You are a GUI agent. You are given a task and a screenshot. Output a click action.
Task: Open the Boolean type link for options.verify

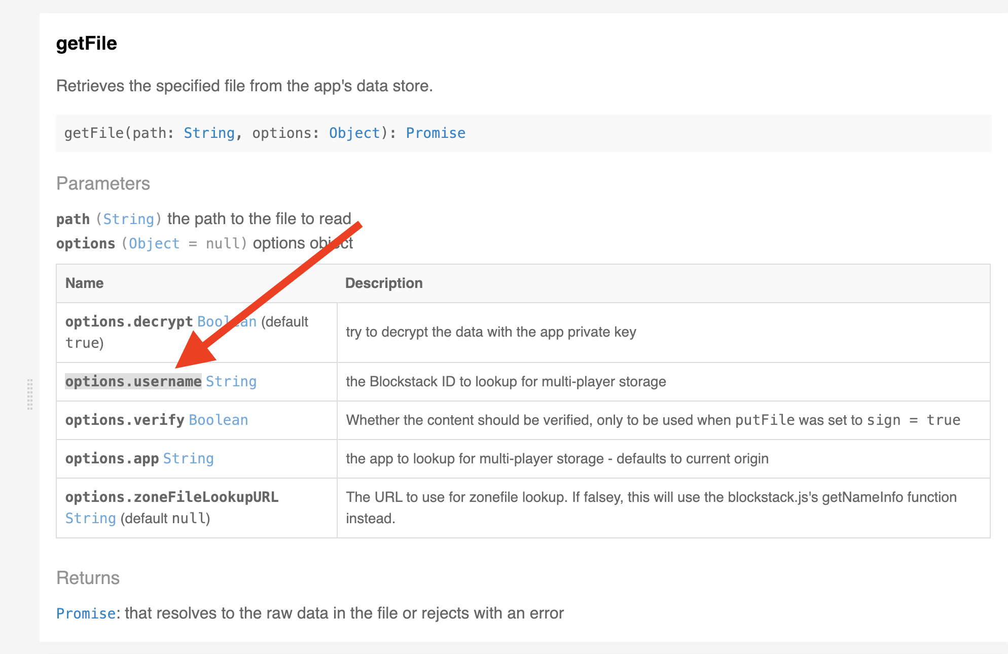coord(218,420)
